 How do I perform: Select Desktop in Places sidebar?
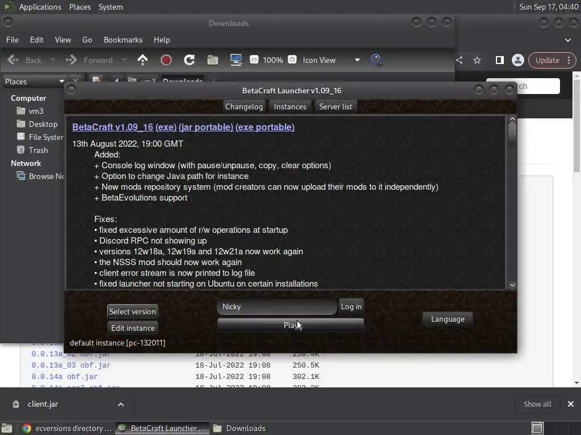click(x=43, y=124)
